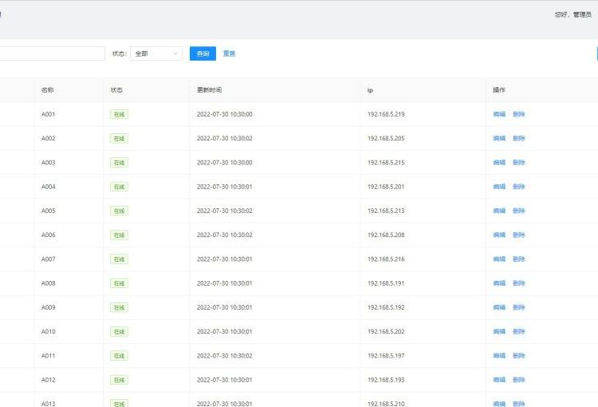Click 编辑 in the A003 row
Image resolution: width=598 pixels, height=407 pixels.
(x=499, y=162)
